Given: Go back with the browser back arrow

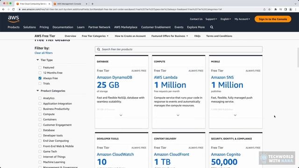Looking at the screenshot, I should pyautogui.click(x=3, y=9).
